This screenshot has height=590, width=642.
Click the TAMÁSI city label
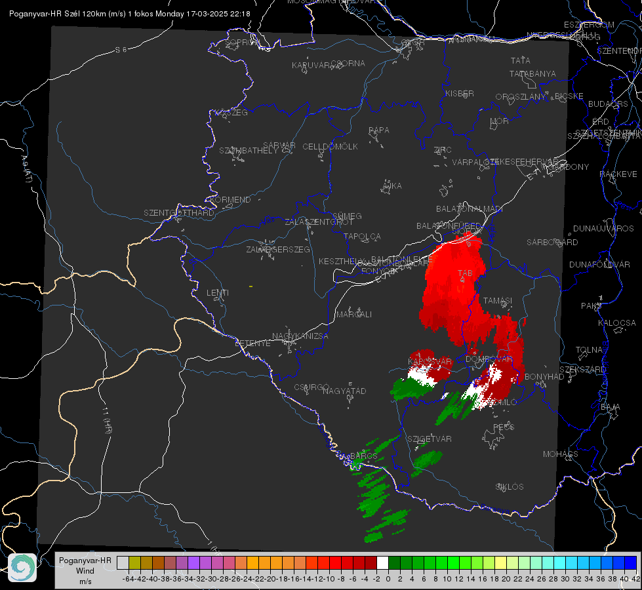[498, 300]
